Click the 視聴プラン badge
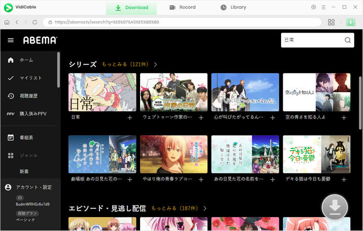The height and width of the screenshot is (231, 363). pos(27,213)
